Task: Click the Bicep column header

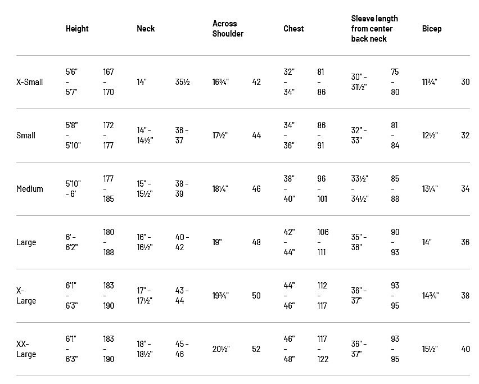Action: [432, 29]
